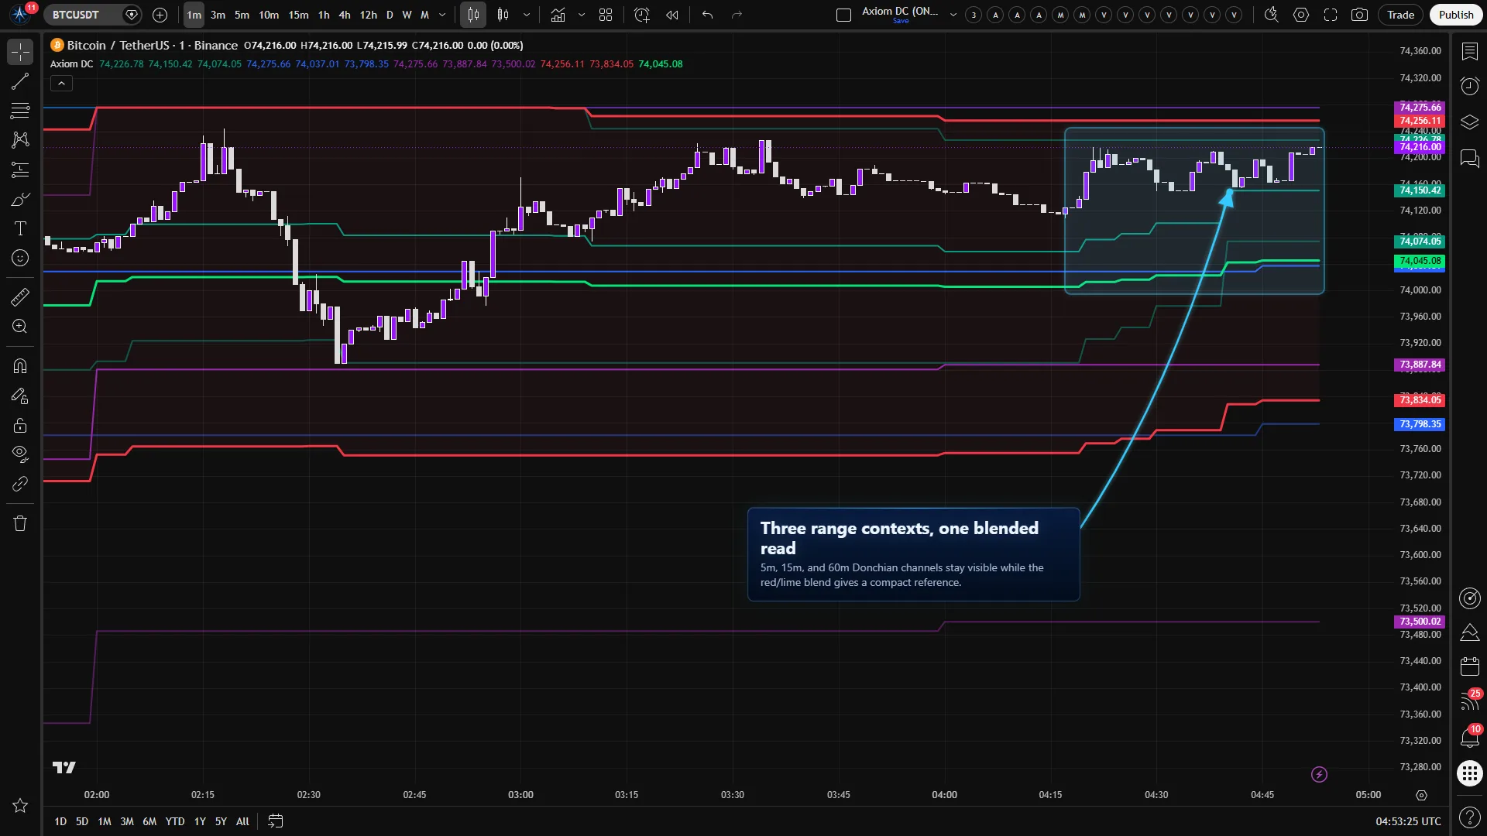The image size is (1487, 836).
Task: Click the 04:53:25 UTC timezone clock
Action: (1408, 821)
